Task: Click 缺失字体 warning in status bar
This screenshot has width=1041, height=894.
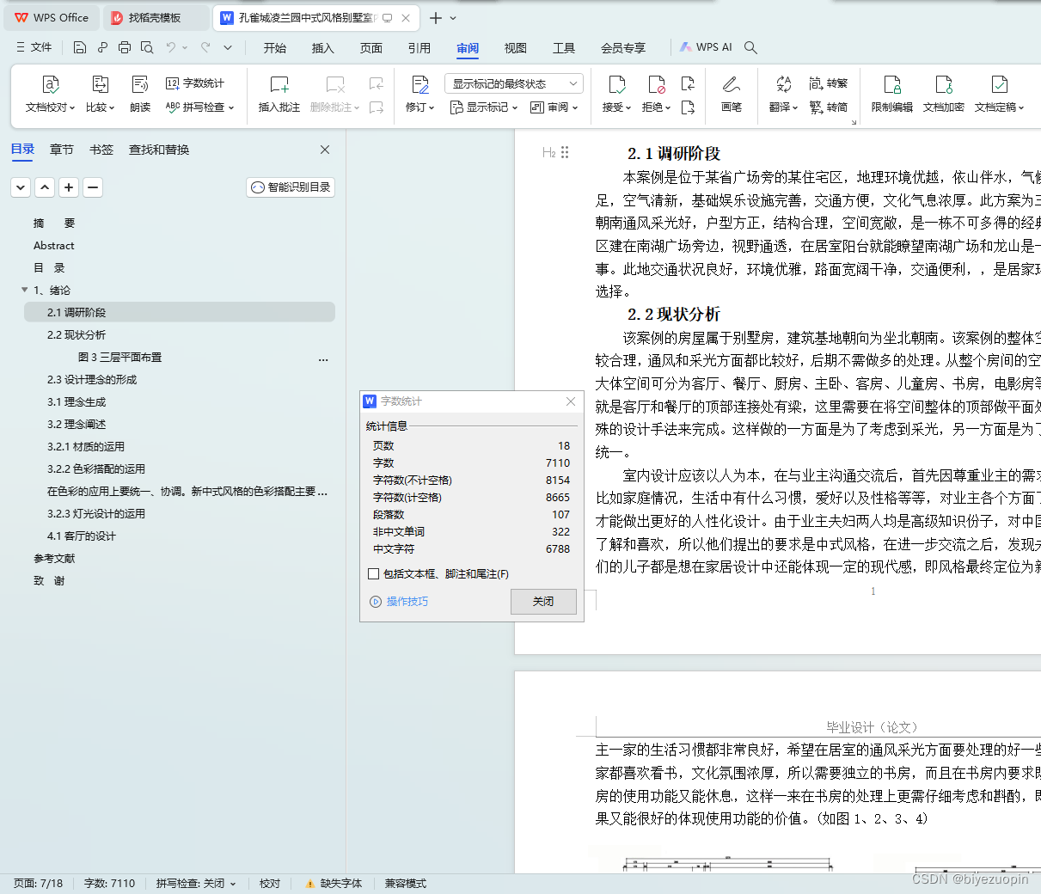Action: (x=334, y=883)
